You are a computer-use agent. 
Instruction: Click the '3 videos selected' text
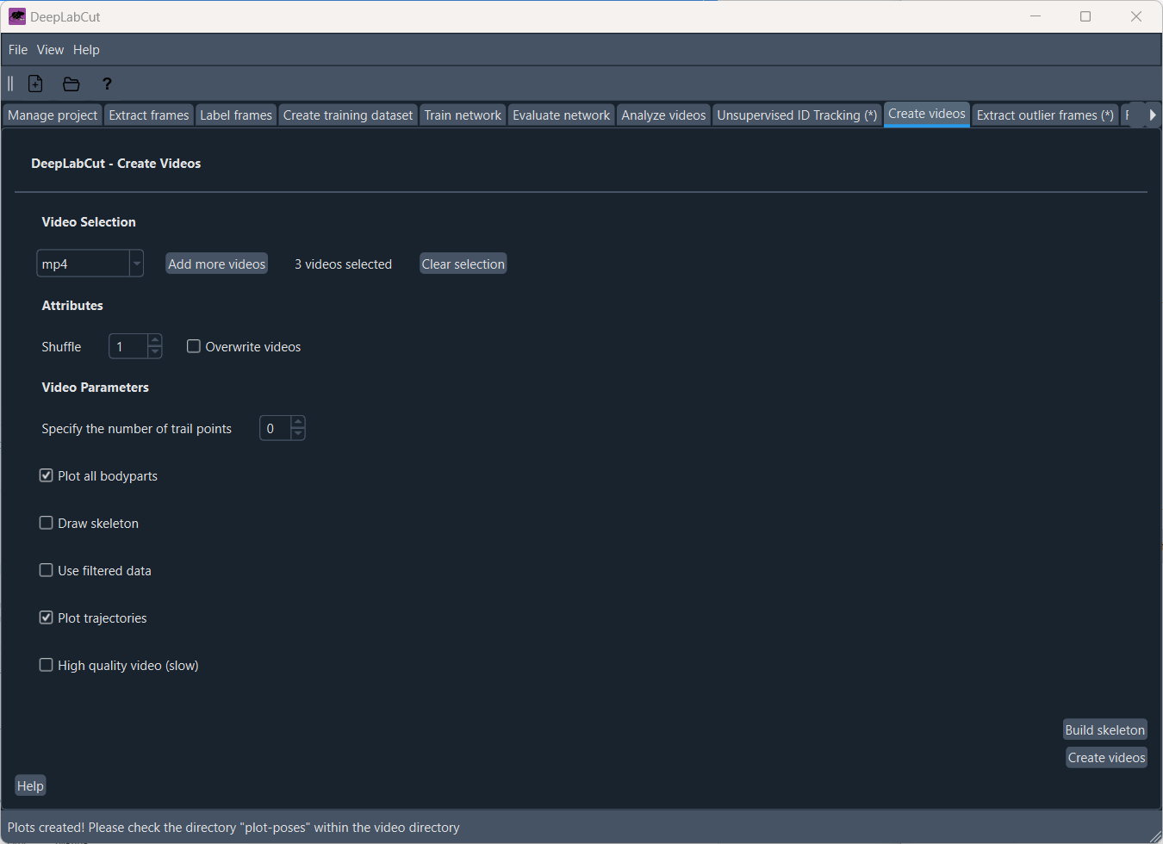(343, 264)
